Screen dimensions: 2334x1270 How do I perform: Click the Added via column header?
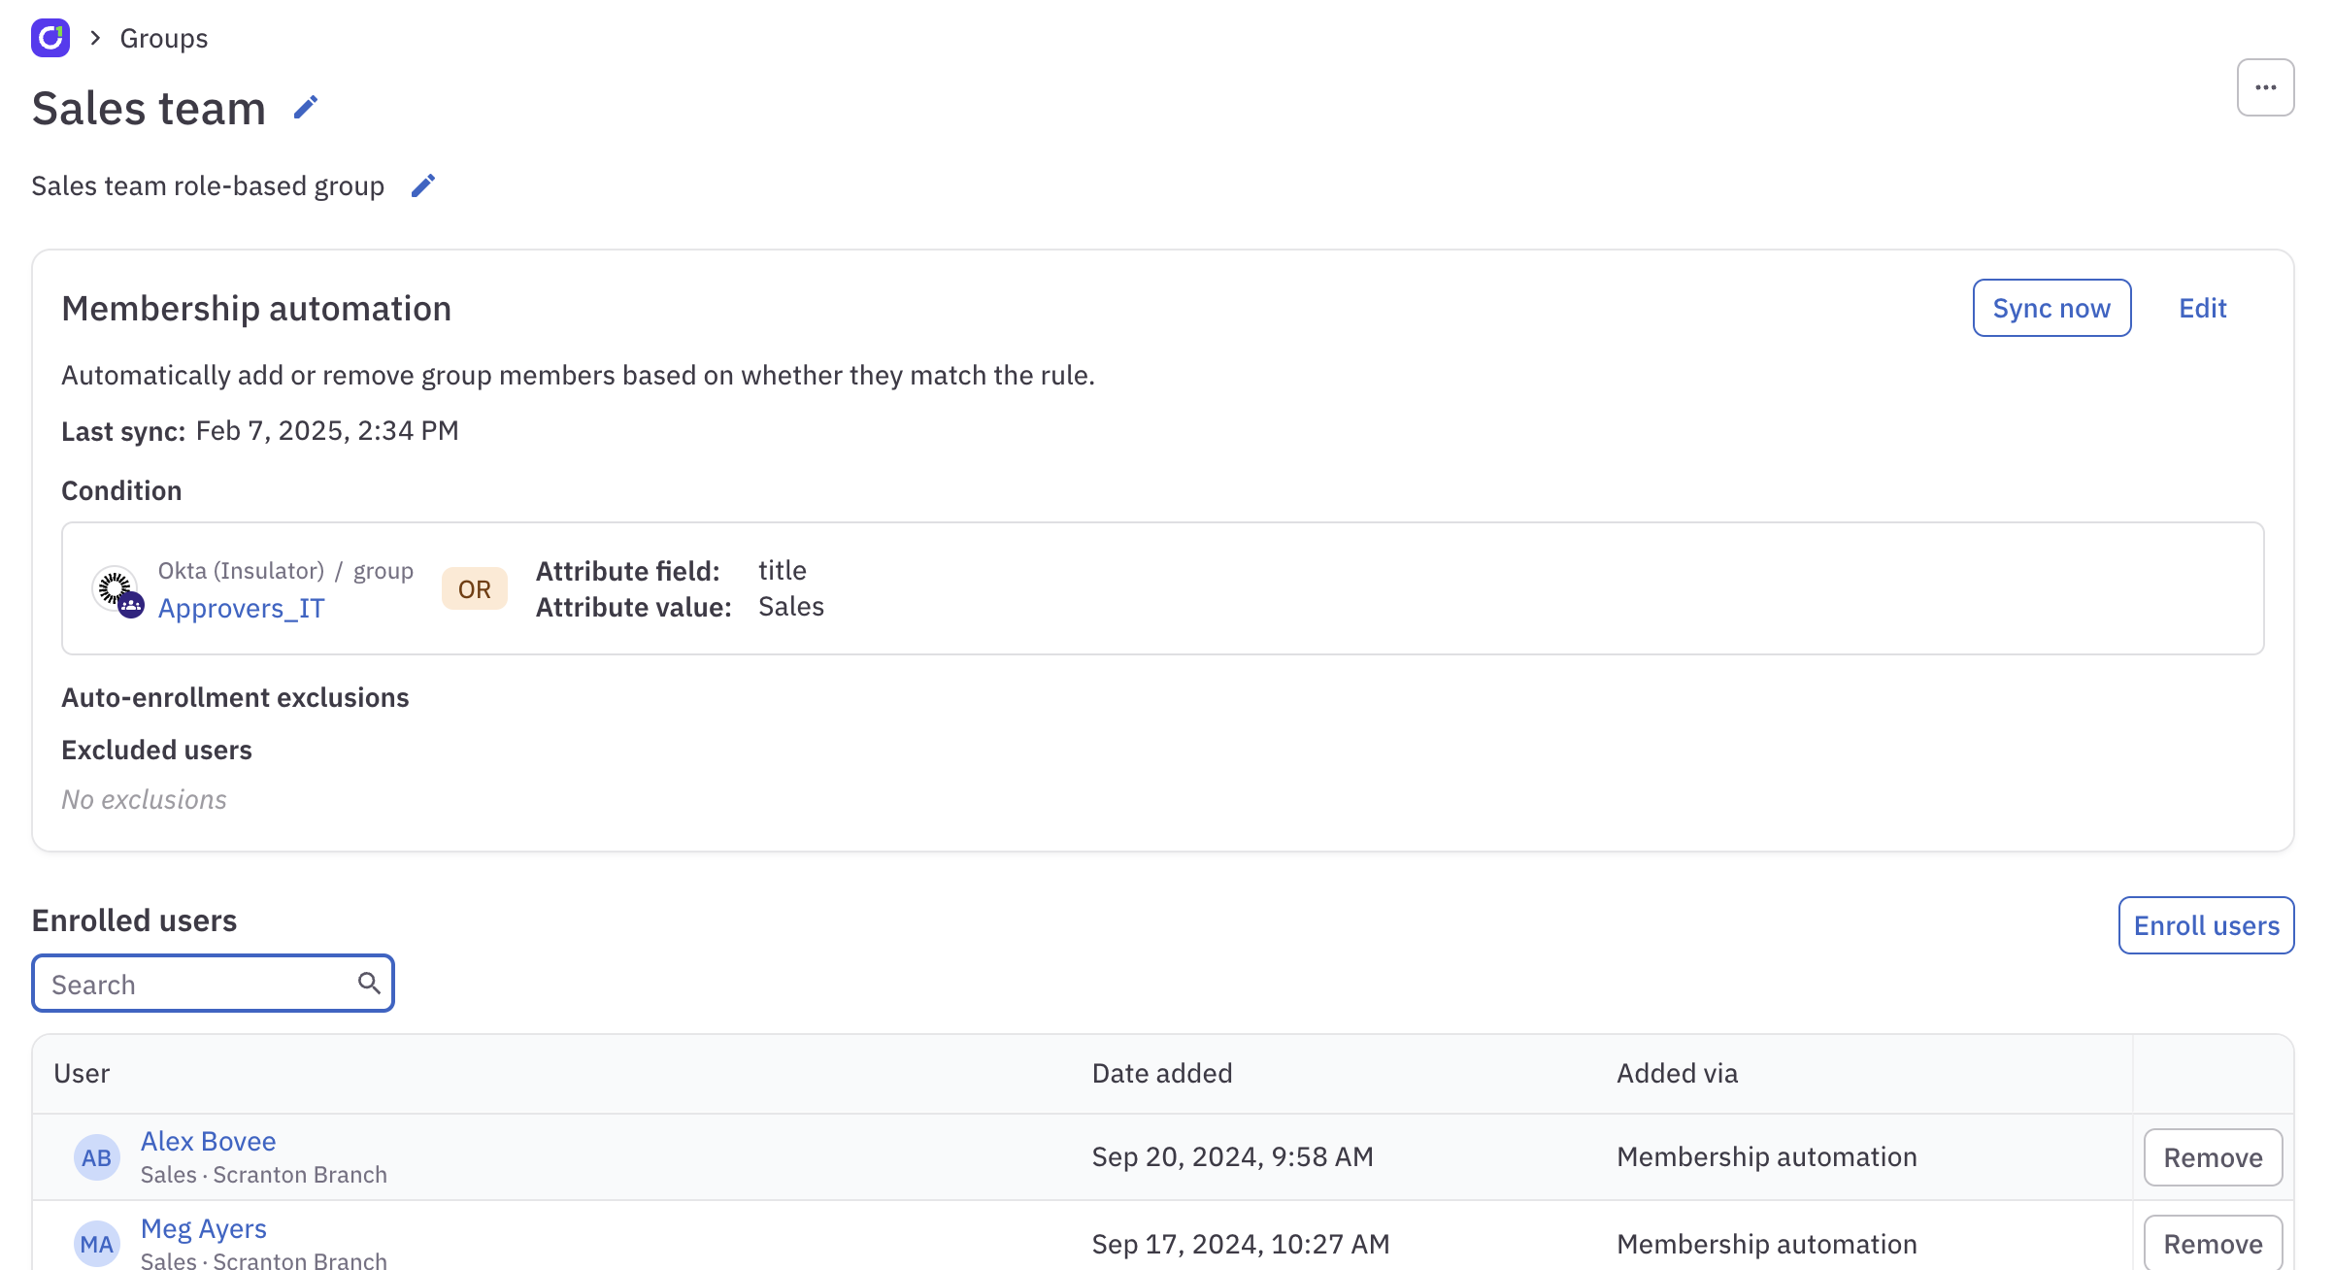point(1677,1073)
